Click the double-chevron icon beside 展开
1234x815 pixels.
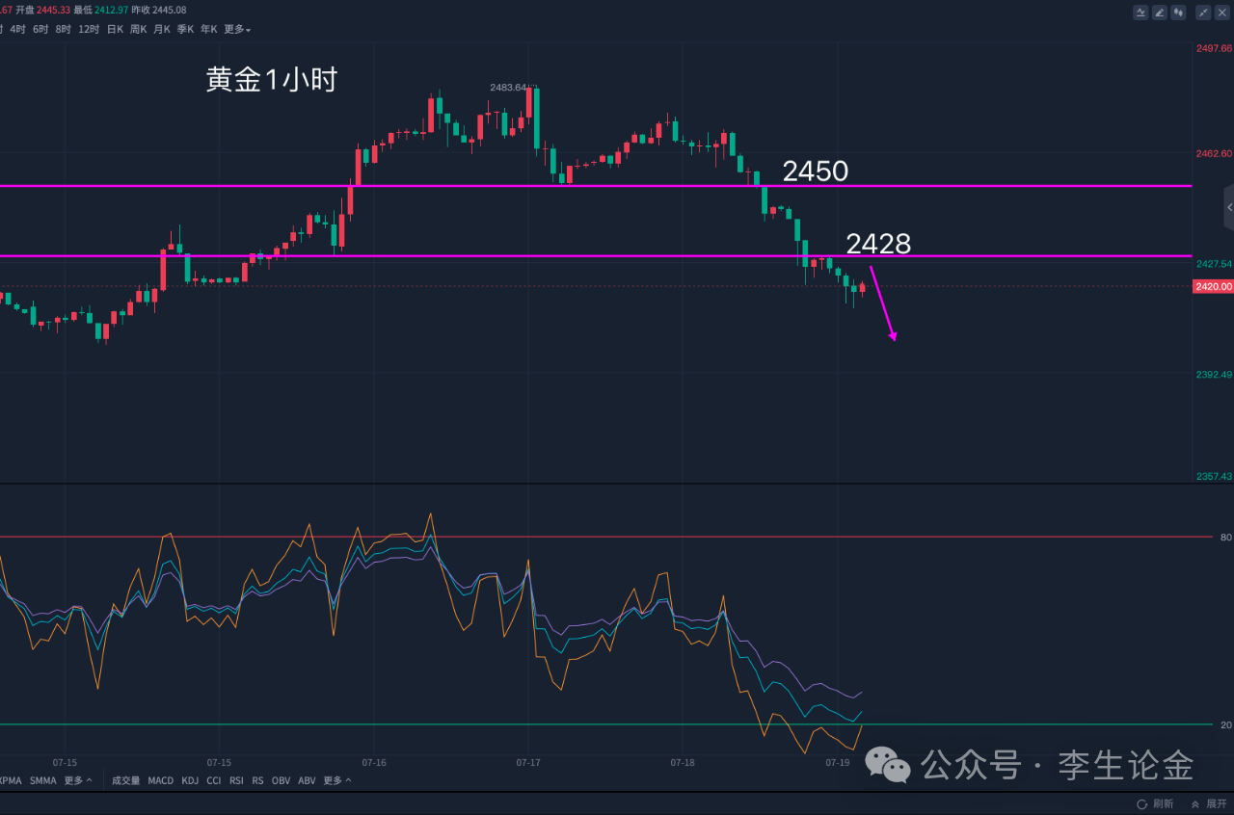tap(1195, 803)
